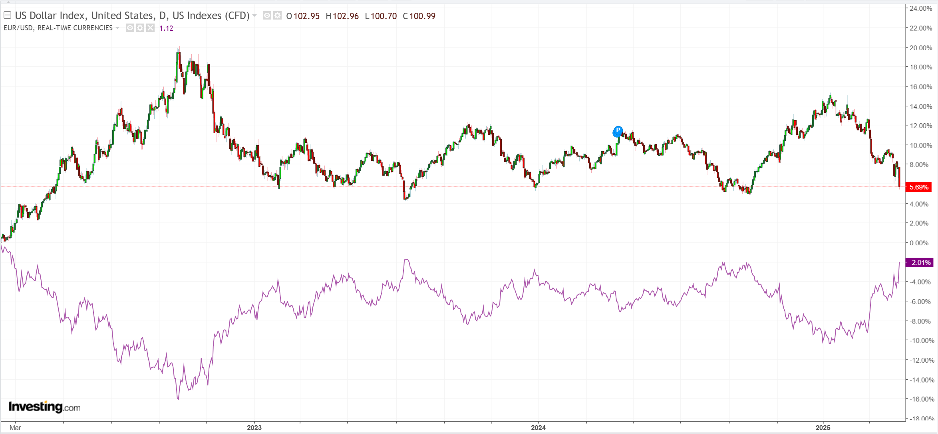Open the Investing.com logo link
Viewport: 938px width, 434px height.
[44, 407]
